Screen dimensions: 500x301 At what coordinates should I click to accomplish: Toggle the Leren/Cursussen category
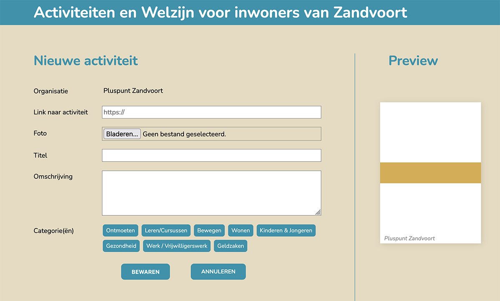[166, 230]
